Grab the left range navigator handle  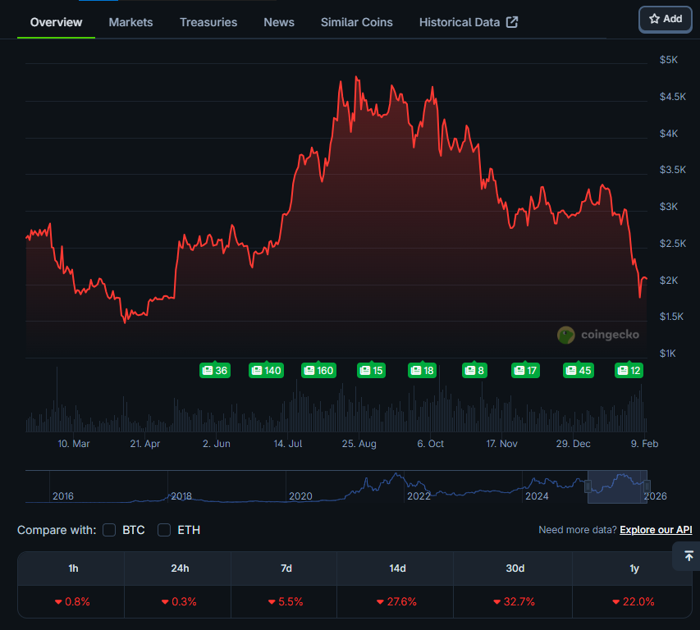tap(588, 486)
